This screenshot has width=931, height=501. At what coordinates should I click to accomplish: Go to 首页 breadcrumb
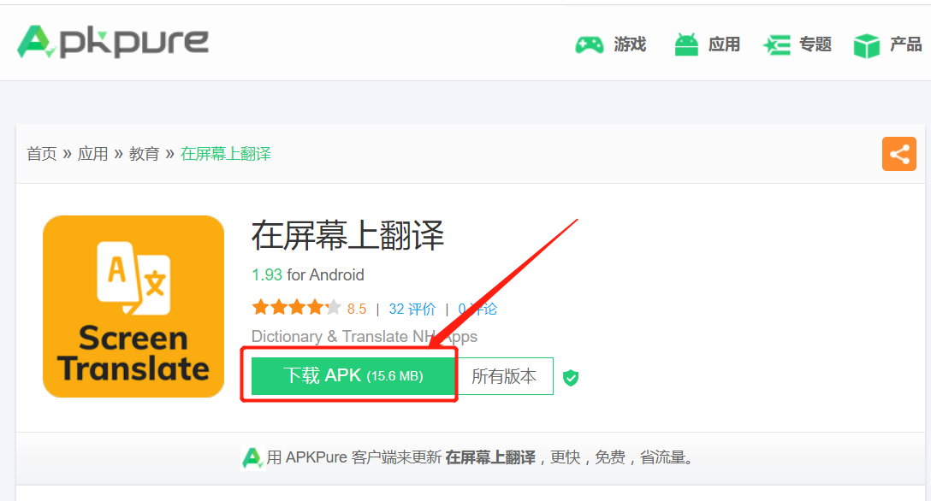42,154
